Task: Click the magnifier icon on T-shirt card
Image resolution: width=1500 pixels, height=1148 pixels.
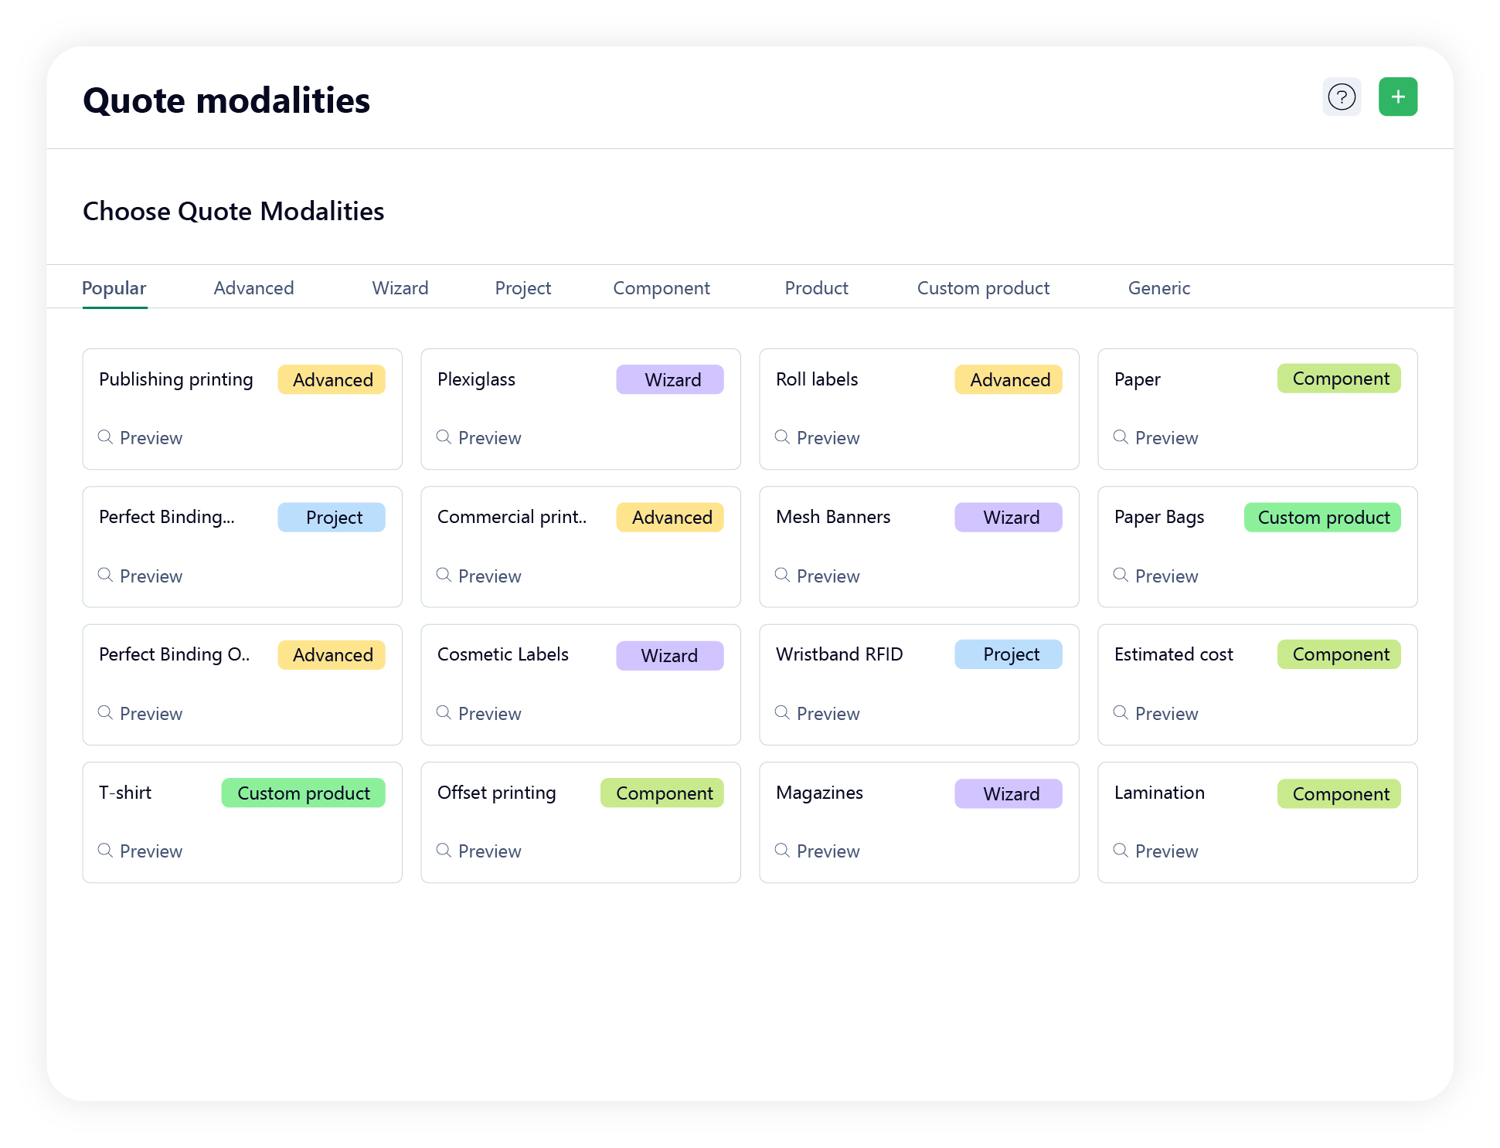Action: 105,850
